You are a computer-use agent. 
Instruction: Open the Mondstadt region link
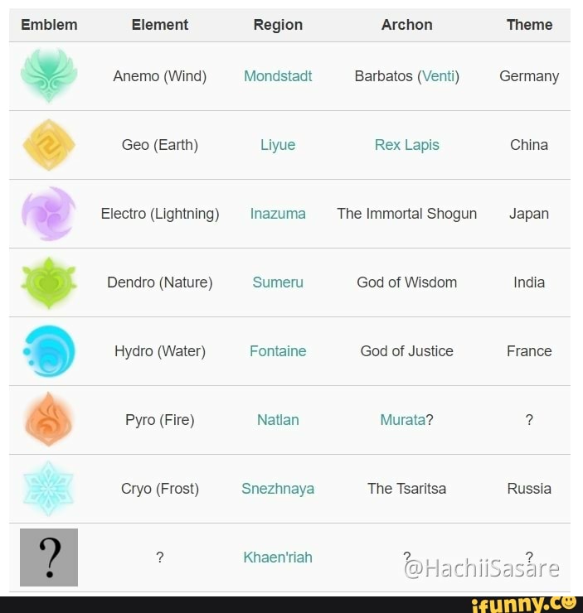click(x=278, y=76)
